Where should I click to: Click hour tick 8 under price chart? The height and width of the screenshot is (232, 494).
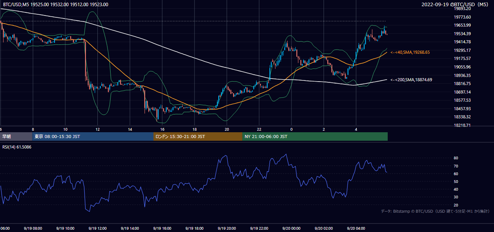pyautogui.click(x=33, y=129)
